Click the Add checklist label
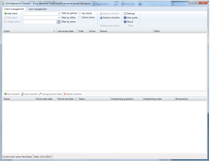The width and height of the screenshot is (210, 161). [13, 94]
